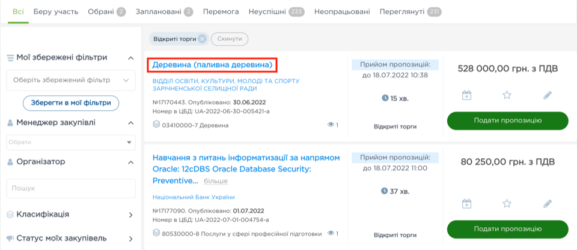Expand the 'Класифікація' filter section

[130, 215]
